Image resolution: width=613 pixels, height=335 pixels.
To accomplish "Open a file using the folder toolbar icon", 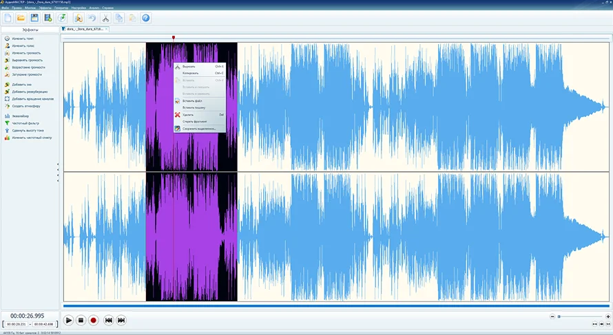I will 21,18.
